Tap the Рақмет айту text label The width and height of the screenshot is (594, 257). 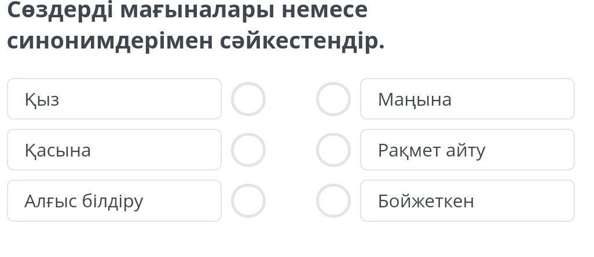pyautogui.click(x=431, y=151)
